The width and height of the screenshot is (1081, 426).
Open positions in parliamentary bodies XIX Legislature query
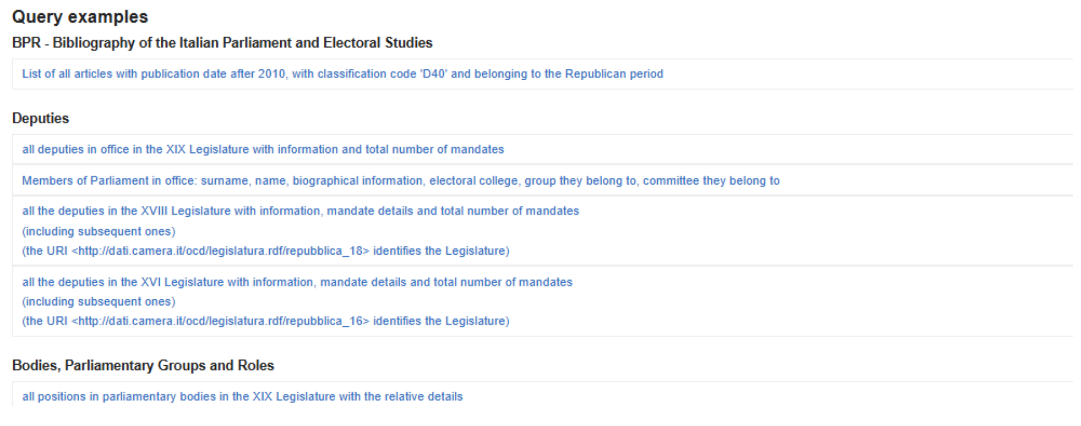(242, 397)
